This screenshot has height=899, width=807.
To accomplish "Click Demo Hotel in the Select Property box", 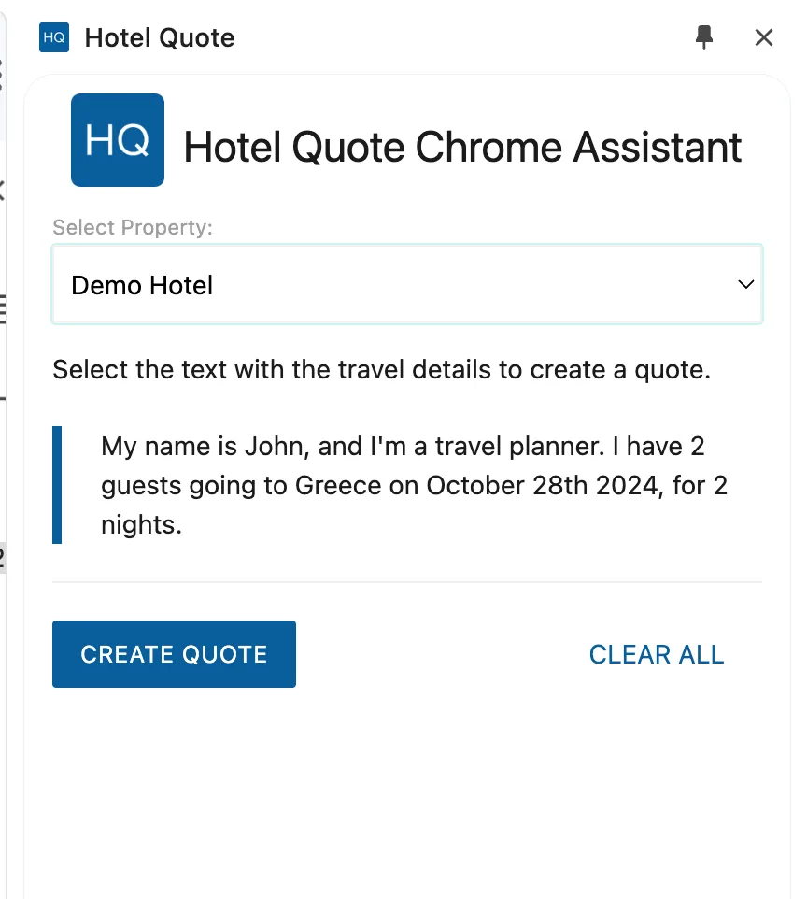I will point(141,284).
